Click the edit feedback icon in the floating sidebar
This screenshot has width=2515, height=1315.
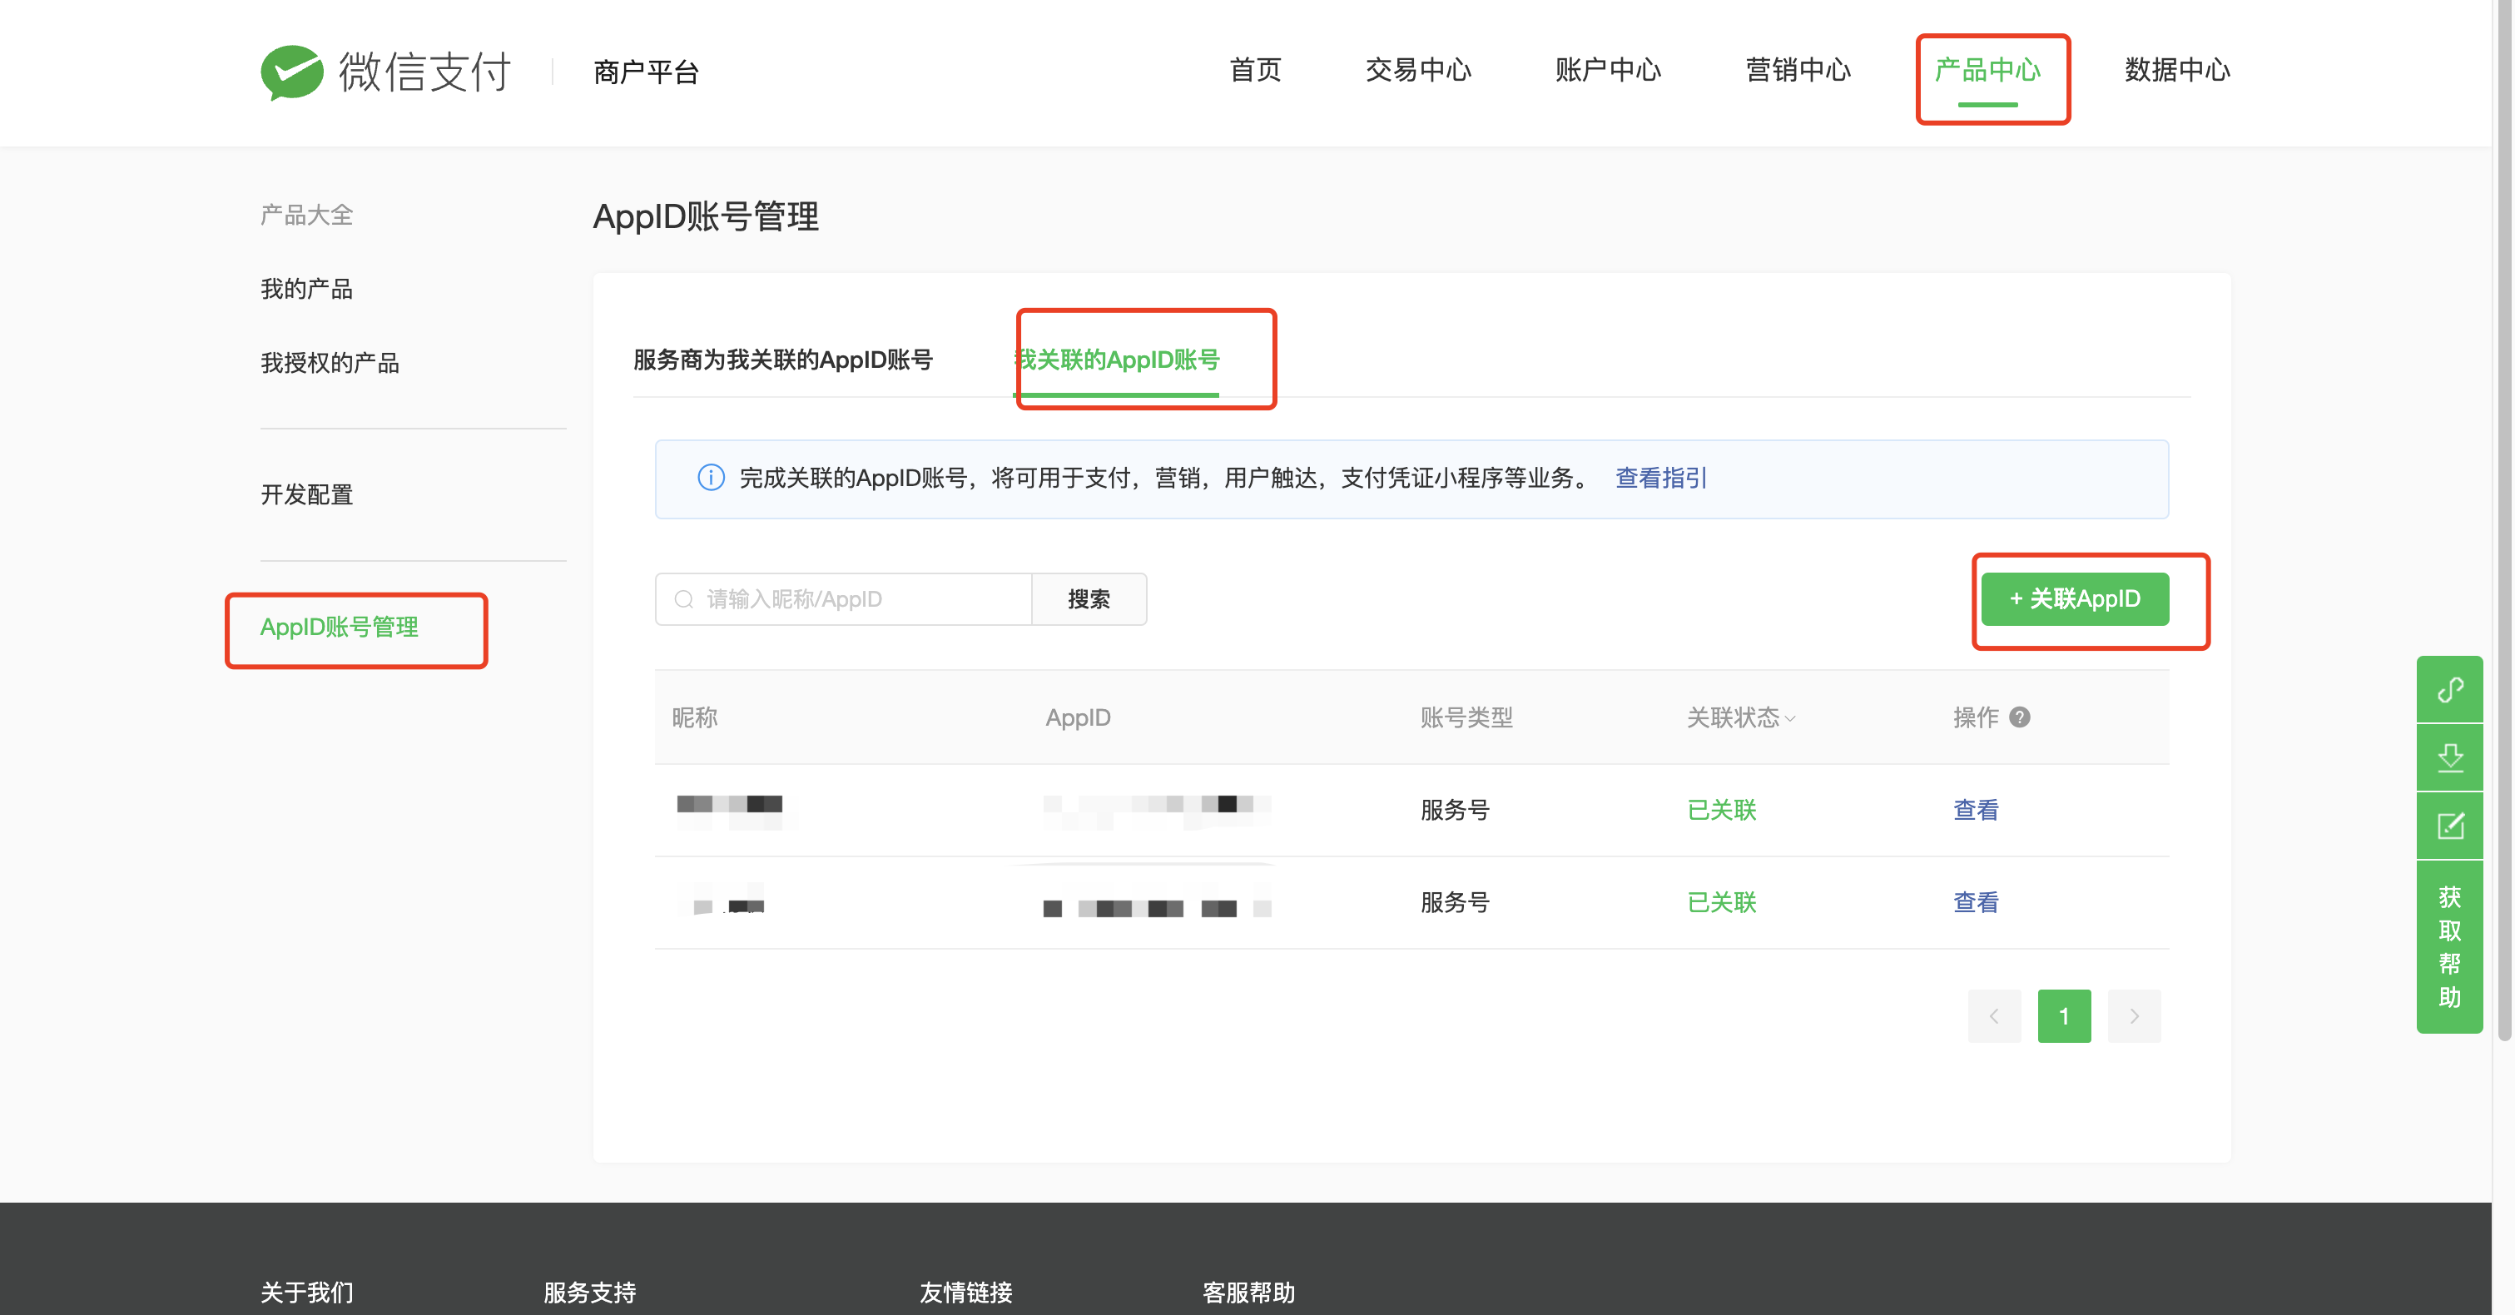(x=2449, y=826)
